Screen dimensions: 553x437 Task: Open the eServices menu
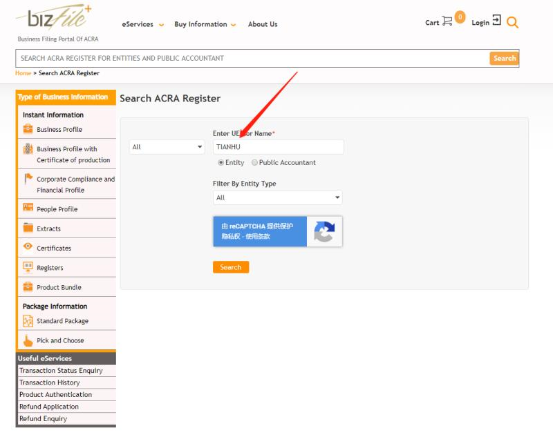(138, 24)
